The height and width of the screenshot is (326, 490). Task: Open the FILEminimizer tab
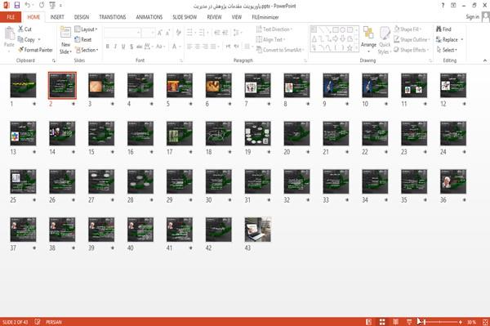[265, 17]
